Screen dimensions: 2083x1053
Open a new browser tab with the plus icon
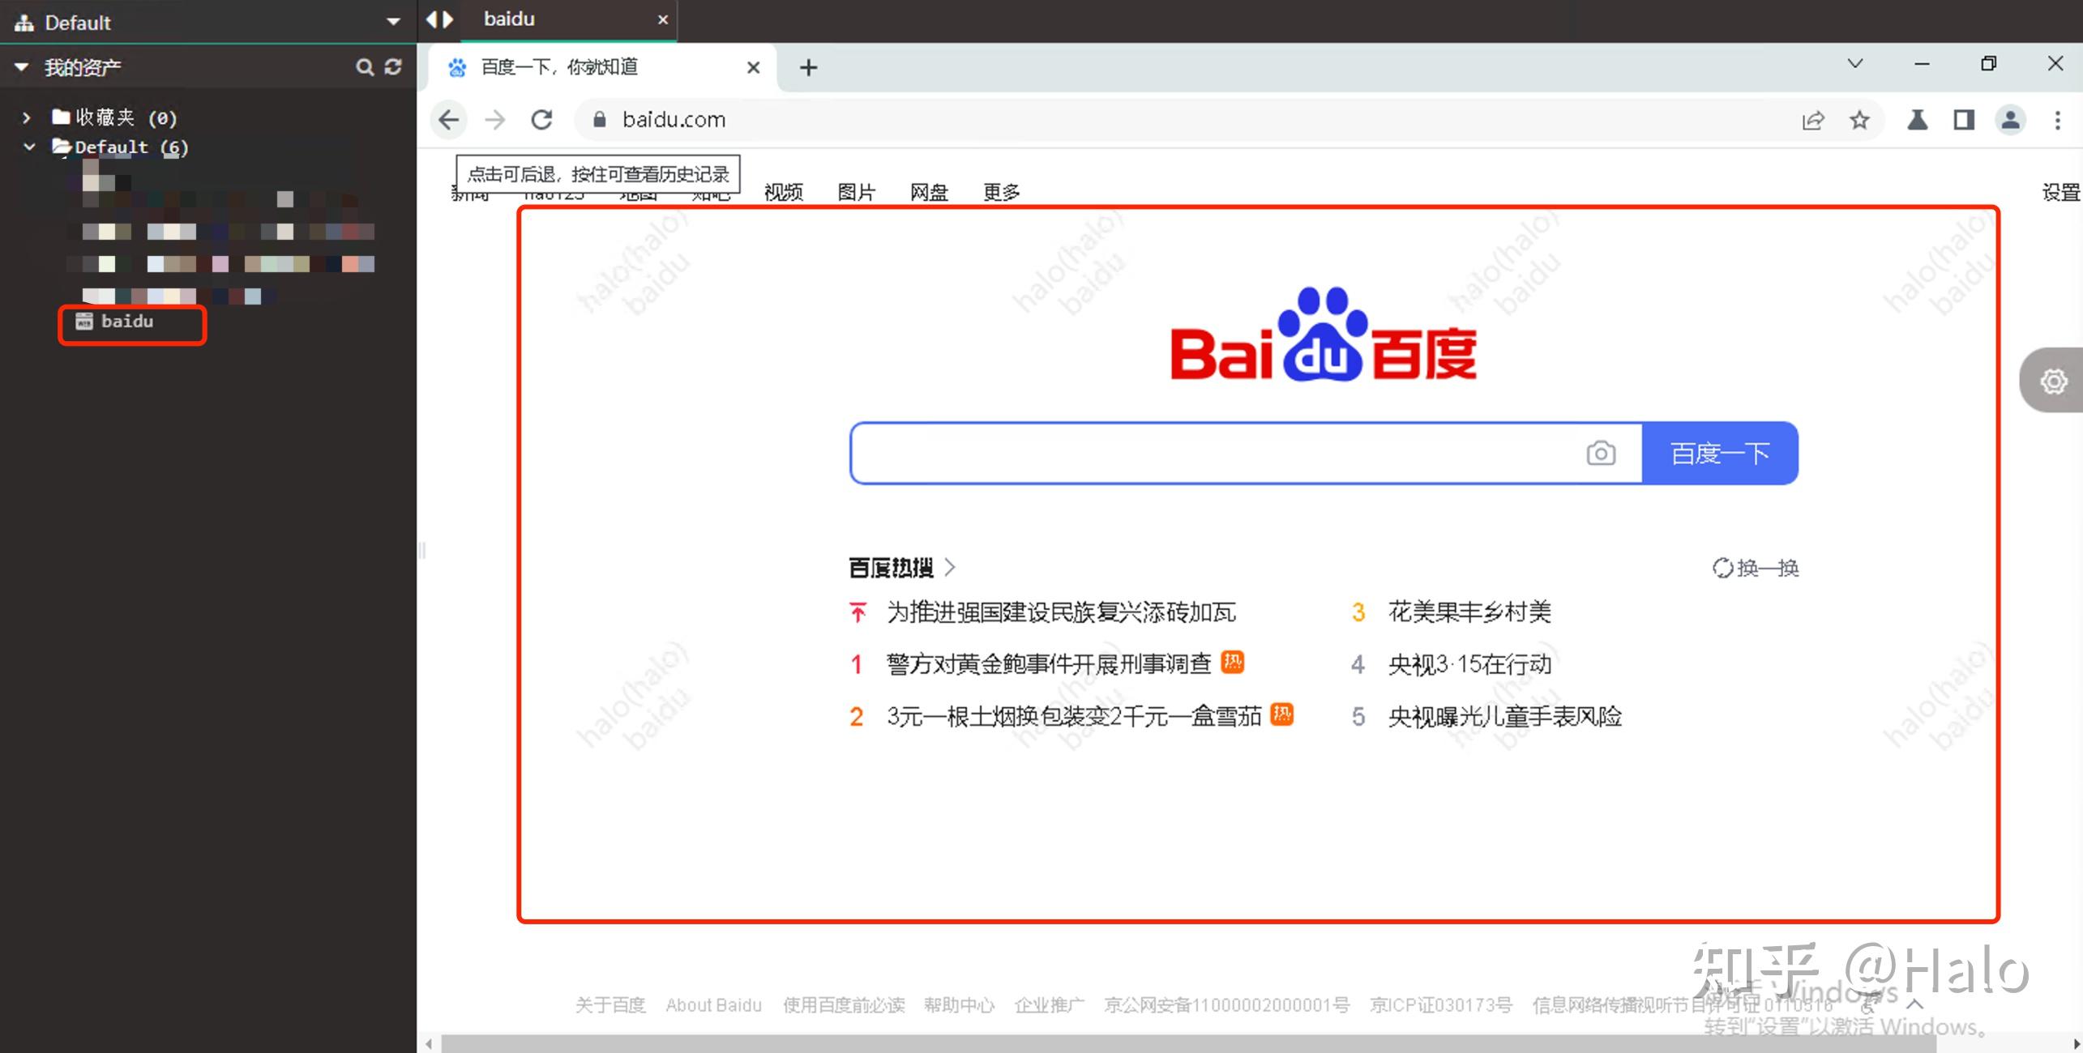click(807, 67)
